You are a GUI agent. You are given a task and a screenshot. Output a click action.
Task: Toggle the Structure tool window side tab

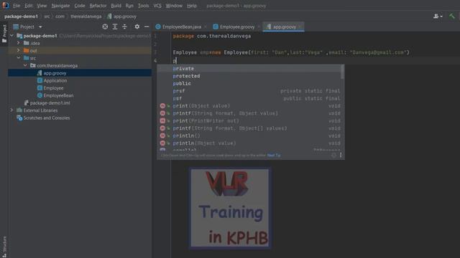[x=4, y=247]
